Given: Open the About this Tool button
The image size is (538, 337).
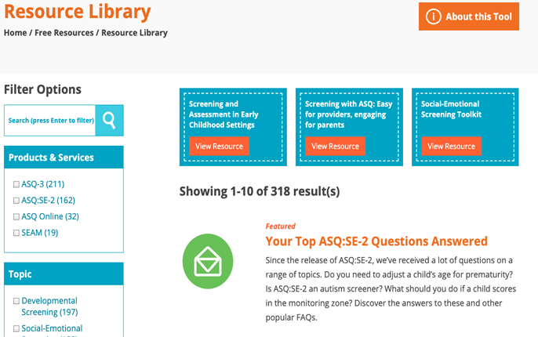Looking at the screenshot, I should coord(469,16).
